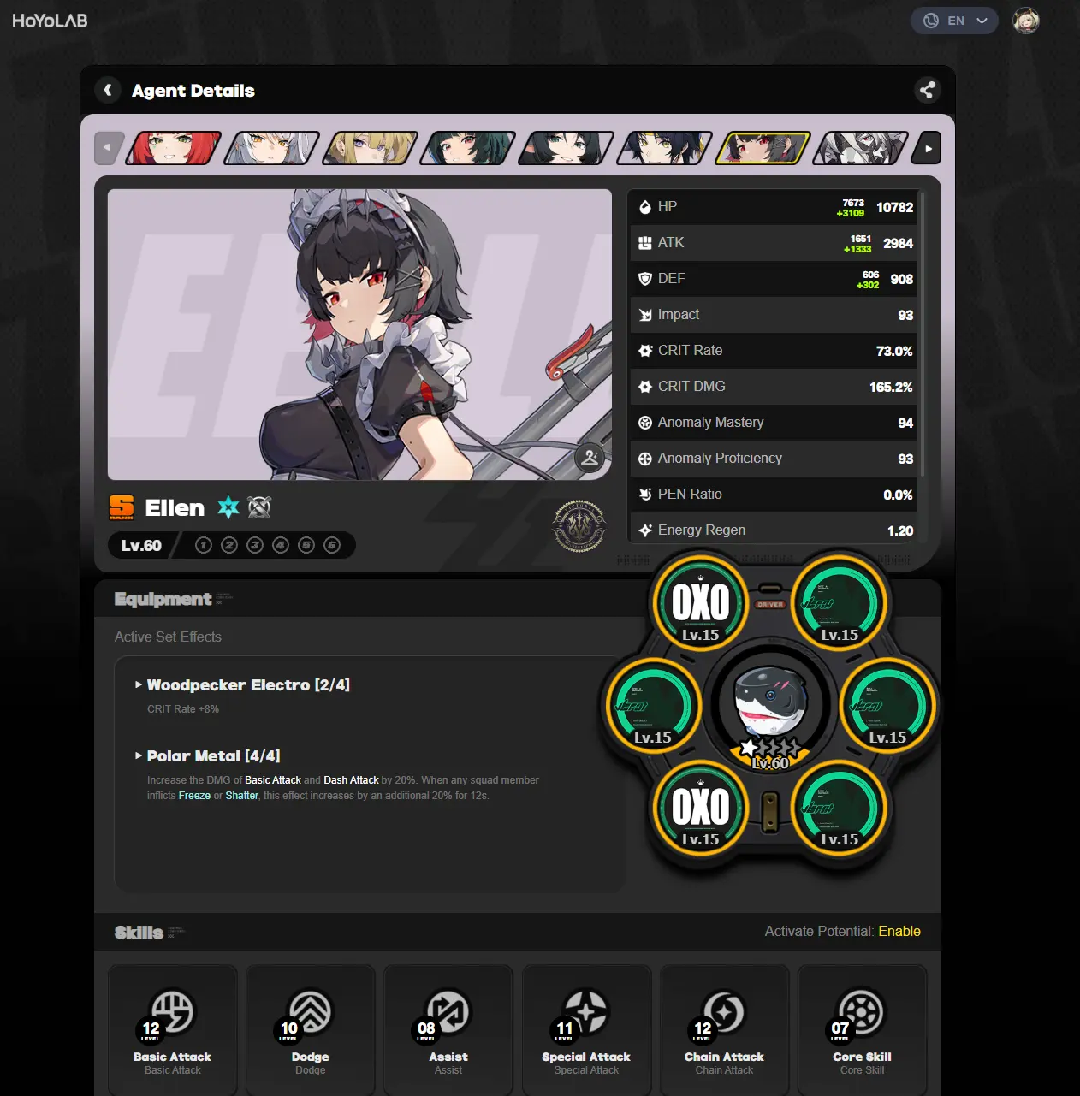This screenshot has height=1096, width=1080.
Task: Select the grey-haired agent portrait
Action: coord(861,148)
